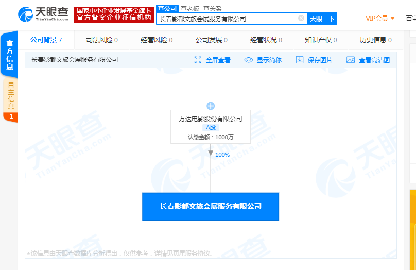Click the 查看高清图 text link

[x=374, y=60]
